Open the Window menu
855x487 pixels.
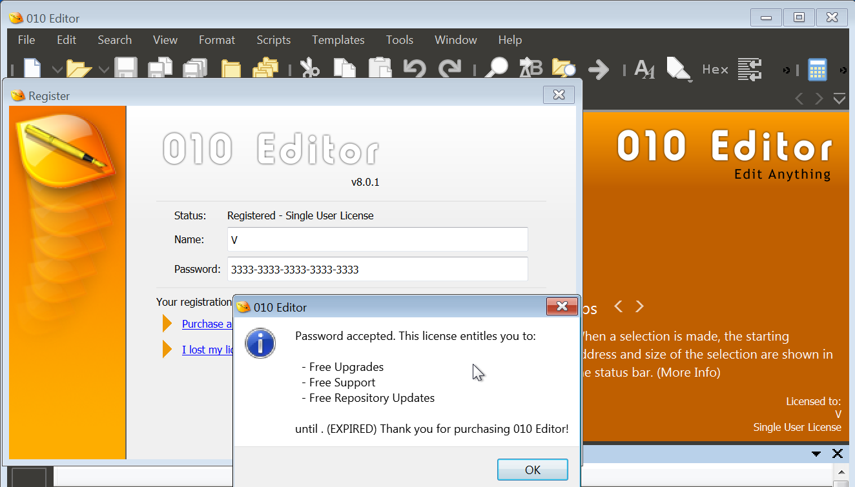(456, 40)
